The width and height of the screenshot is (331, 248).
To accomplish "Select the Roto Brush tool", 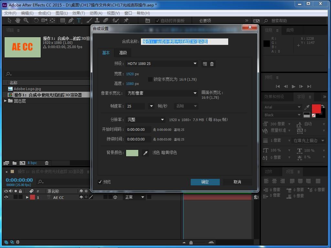I will [115, 20].
